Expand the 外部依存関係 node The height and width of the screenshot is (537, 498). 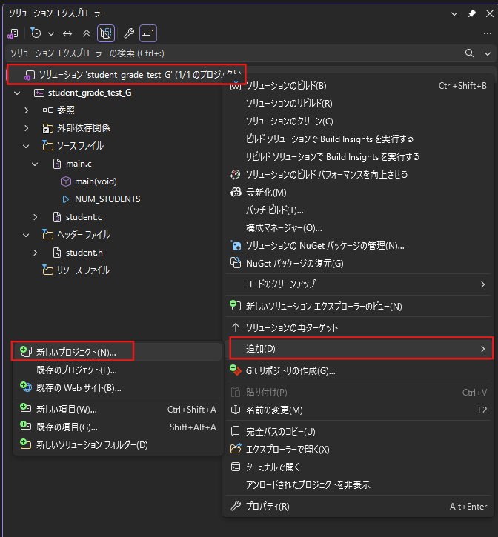(27, 128)
